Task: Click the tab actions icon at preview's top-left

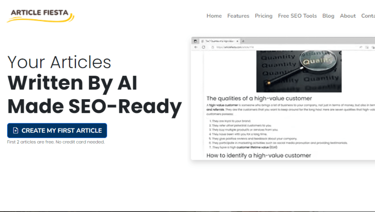Action: tap(195, 41)
